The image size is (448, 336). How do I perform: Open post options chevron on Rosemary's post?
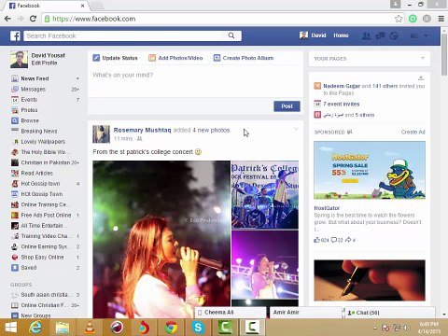(296, 129)
